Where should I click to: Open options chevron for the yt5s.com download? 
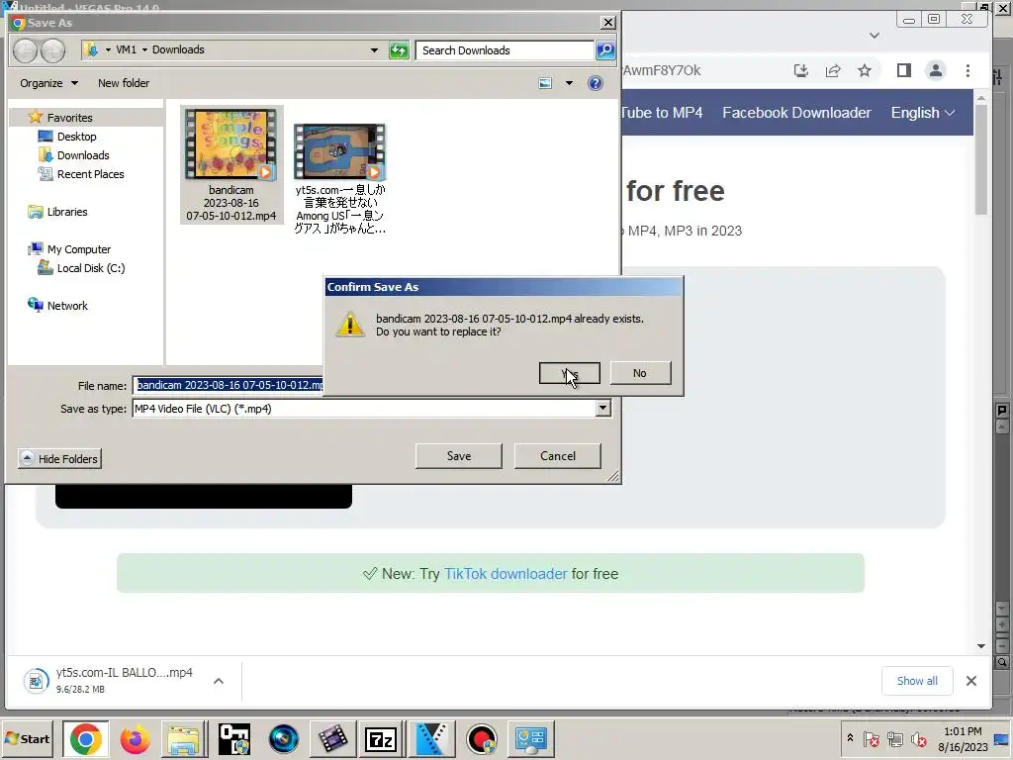(x=219, y=681)
